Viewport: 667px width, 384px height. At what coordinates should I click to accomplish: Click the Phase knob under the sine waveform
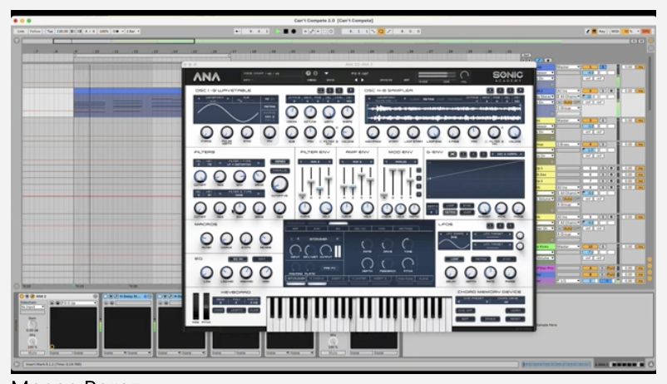pos(206,132)
